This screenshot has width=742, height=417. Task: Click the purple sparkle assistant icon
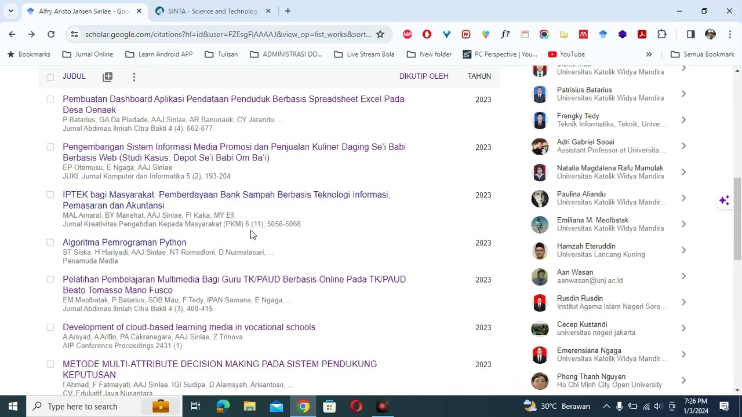click(724, 200)
